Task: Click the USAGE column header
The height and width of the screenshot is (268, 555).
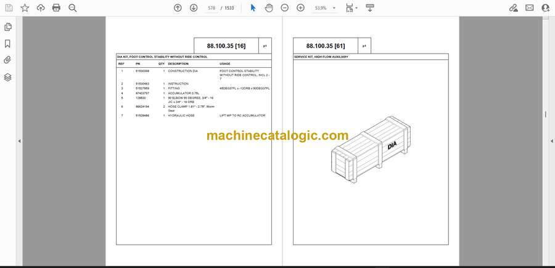Action: pyautogui.click(x=224, y=64)
